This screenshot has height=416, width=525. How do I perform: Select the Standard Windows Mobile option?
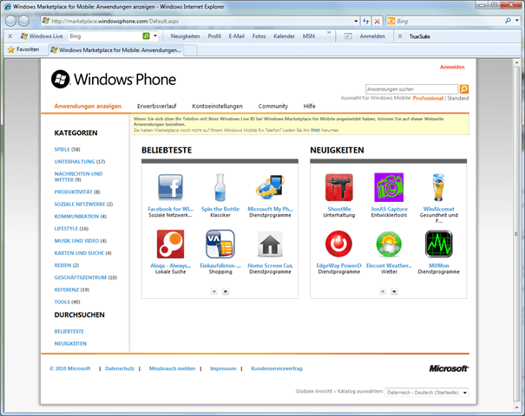458,98
